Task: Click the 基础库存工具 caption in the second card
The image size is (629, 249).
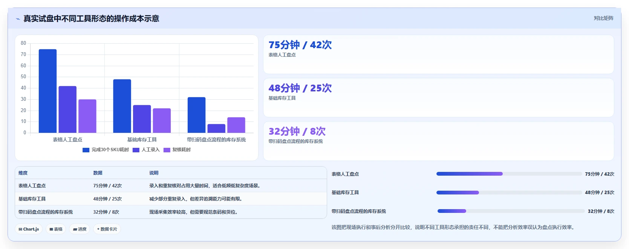Action: [x=282, y=98]
